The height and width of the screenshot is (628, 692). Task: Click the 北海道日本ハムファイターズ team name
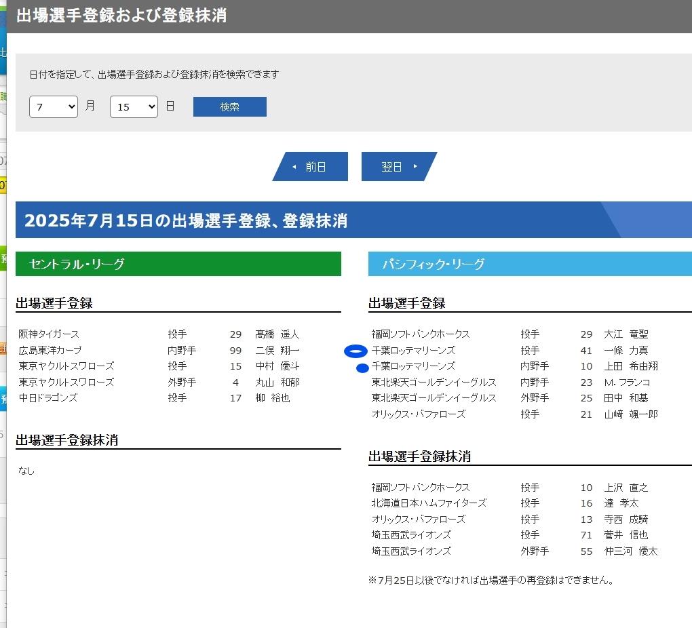[x=429, y=503]
